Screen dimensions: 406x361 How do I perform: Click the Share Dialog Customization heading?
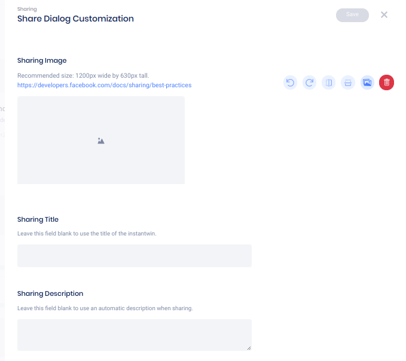[x=75, y=19]
